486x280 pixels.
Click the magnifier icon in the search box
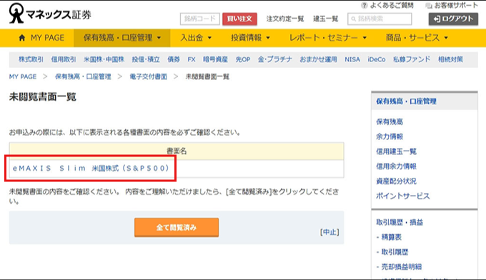353,19
